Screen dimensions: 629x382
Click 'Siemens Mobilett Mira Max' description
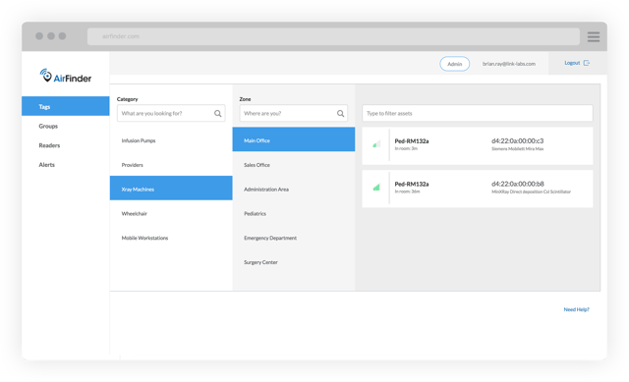coord(518,148)
